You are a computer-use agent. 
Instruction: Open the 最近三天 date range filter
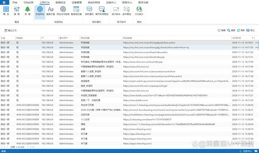pos(11,31)
